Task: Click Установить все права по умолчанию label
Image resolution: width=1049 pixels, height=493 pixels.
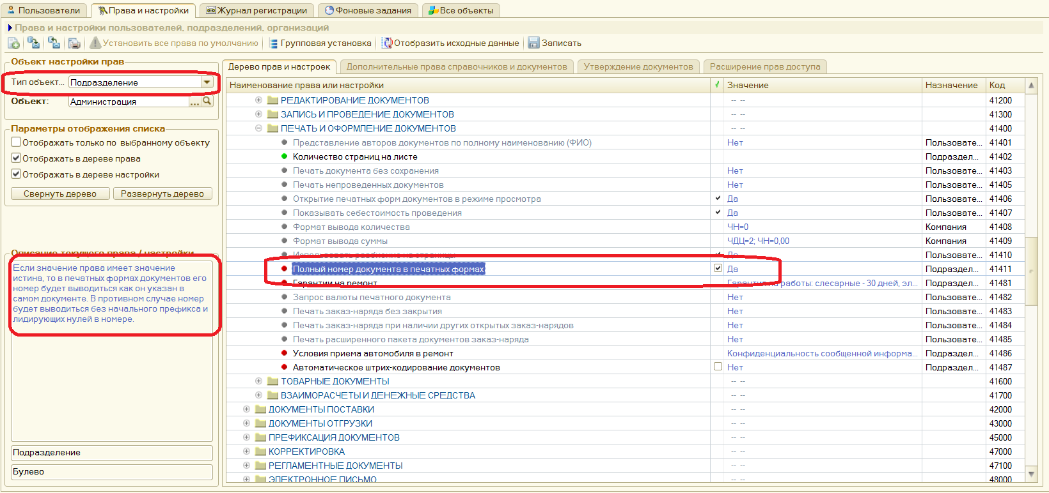Action: point(180,43)
